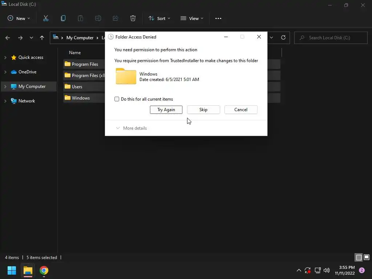
Task: Open the Windows Start menu
Action: pos(12,270)
